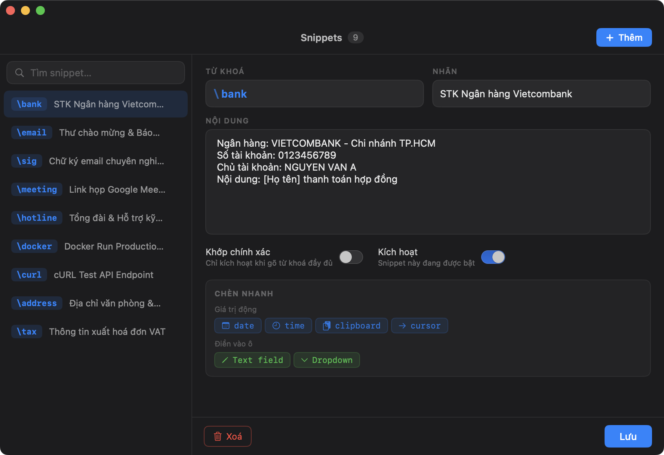Insert the time dynamic value
Viewport: 664px width, 455px height.
coord(288,326)
